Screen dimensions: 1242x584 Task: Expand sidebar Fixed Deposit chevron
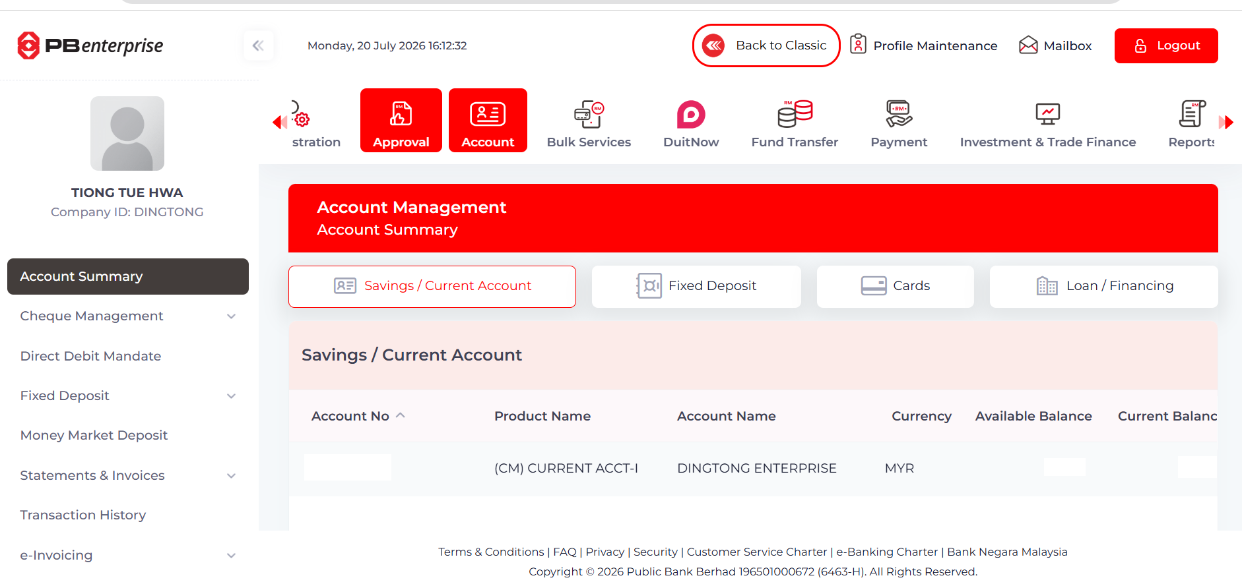[231, 396]
